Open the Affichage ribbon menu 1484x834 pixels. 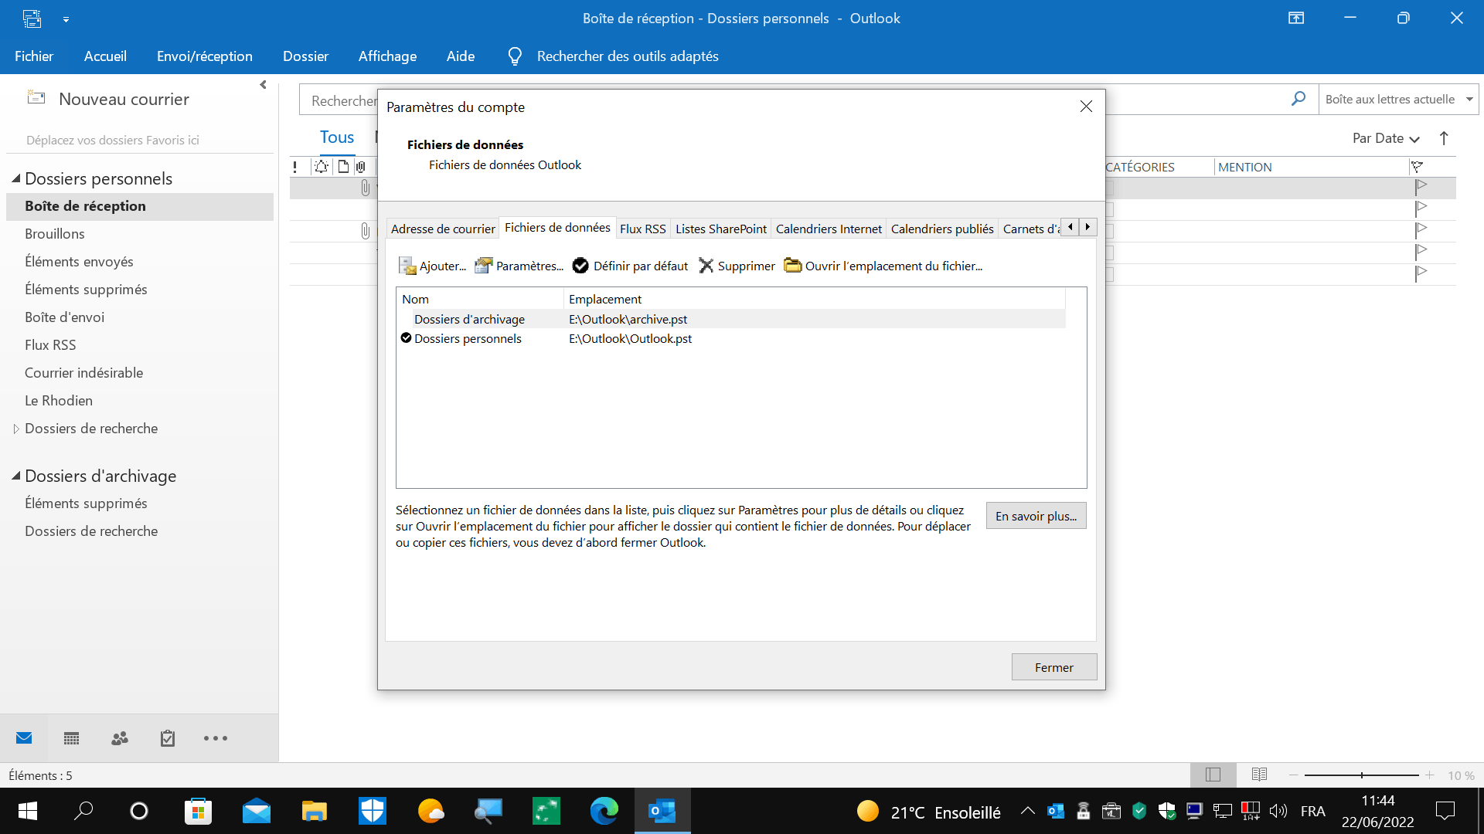tap(387, 56)
